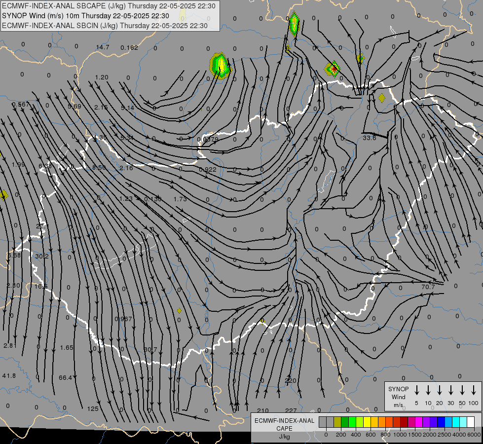Screen dimensions: 483x444
Task: Click the 2500 tick label on CAPE scale
Action: coord(444,435)
